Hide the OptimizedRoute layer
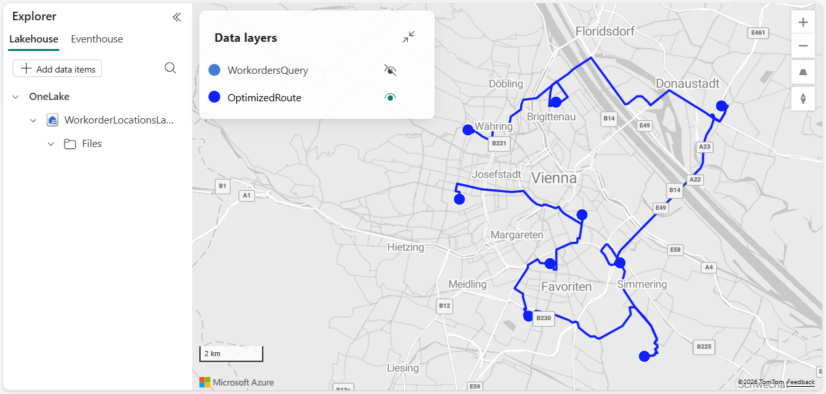This screenshot has height=394, width=826. [x=390, y=97]
